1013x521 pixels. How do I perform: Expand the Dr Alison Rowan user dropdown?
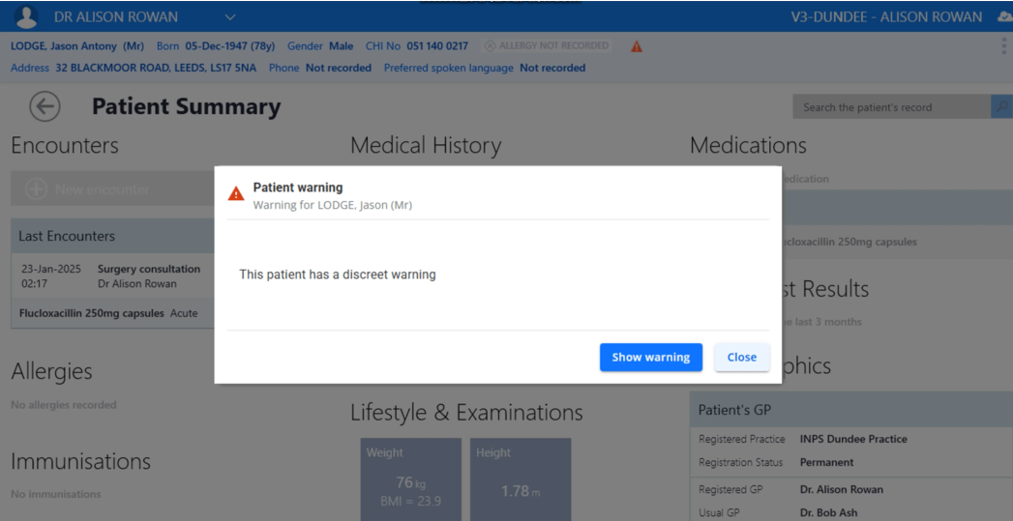click(230, 17)
